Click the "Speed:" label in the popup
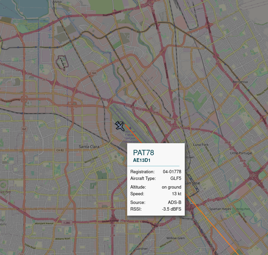 tap(137, 194)
